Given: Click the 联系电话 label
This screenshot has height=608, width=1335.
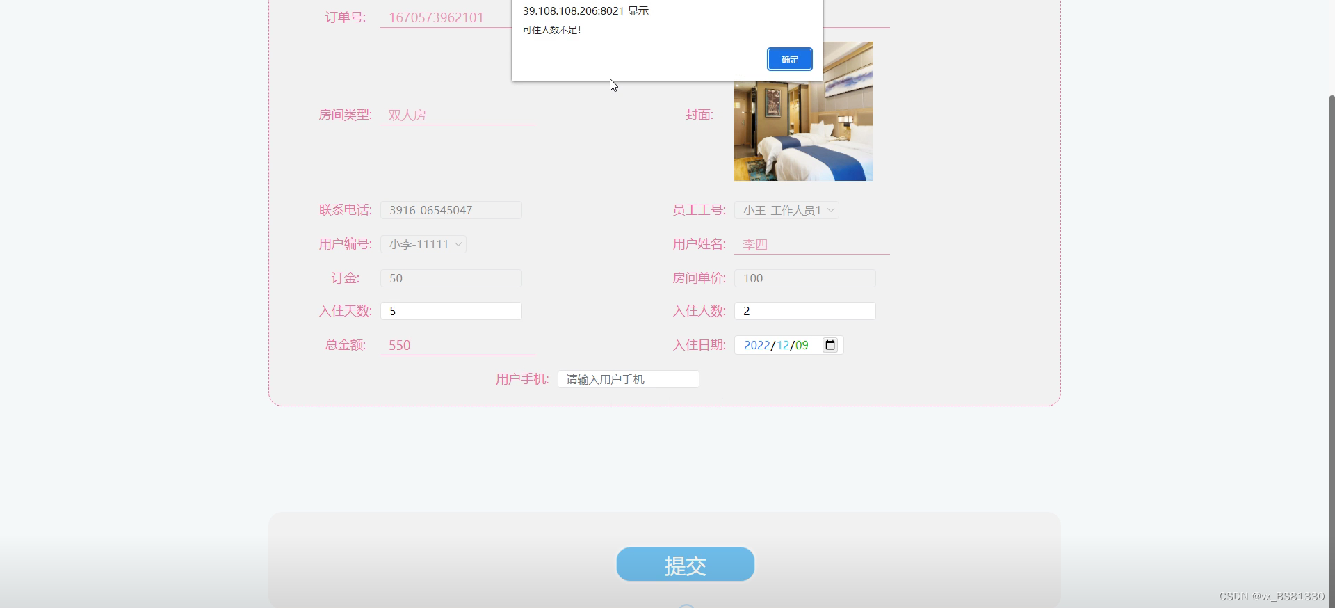Looking at the screenshot, I should coord(345,210).
